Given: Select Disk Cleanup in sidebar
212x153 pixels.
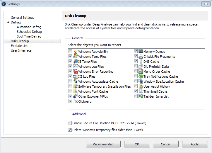Looking at the screenshot, I should coord(32,41).
